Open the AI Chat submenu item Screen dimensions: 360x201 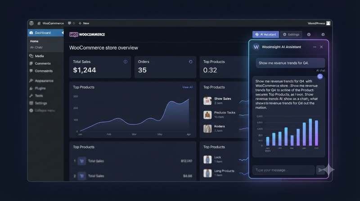(36, 47)
